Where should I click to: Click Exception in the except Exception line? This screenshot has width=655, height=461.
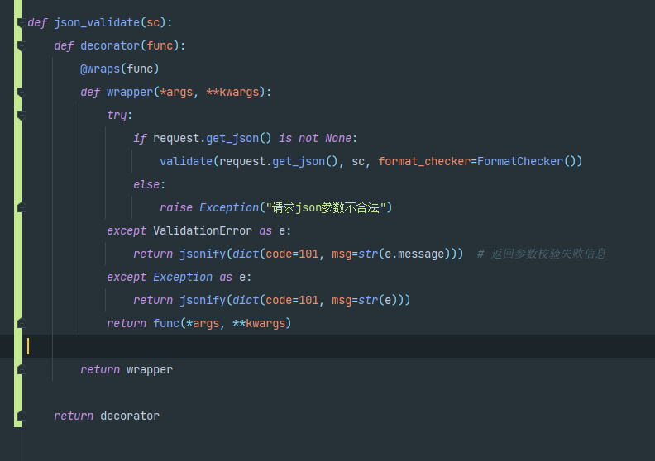pos(183,277)
